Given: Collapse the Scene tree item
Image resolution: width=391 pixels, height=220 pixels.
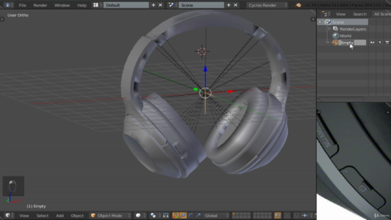Looking at the screenshot, I should (320, 22).
